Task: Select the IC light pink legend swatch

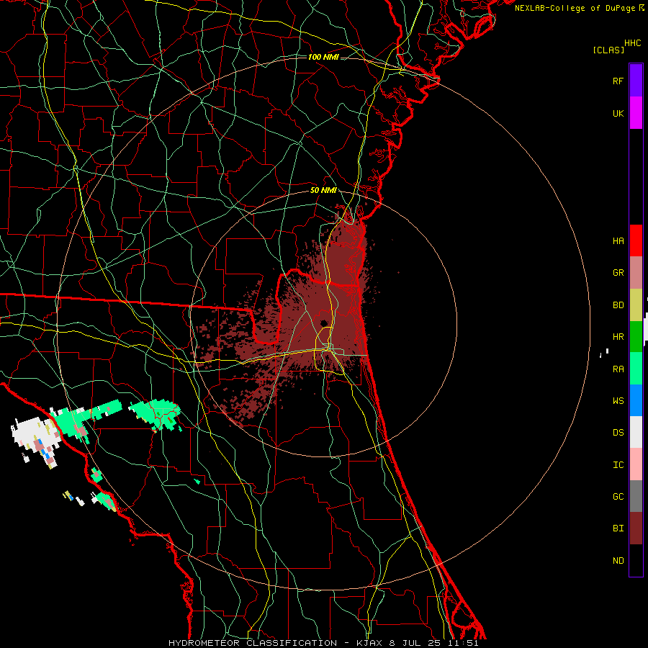Action: click(636, 464)
